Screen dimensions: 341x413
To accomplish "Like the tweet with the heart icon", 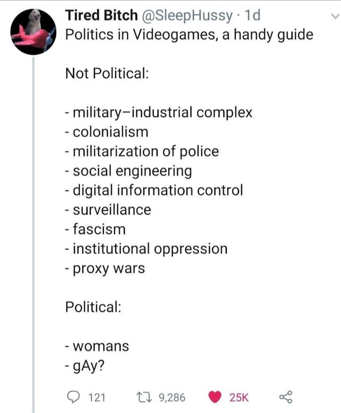I will point(215,397).
